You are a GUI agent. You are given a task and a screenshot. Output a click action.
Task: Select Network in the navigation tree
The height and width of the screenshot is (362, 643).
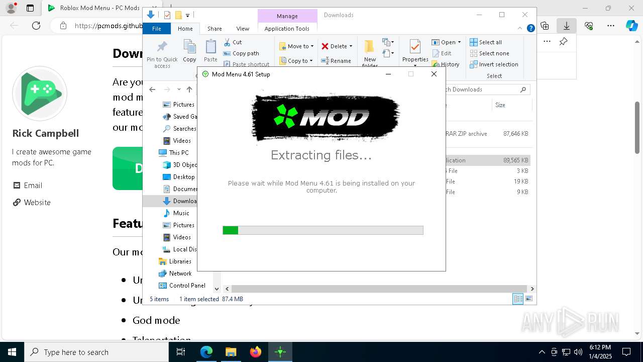175,273
